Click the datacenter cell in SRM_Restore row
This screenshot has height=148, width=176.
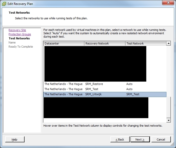point(63,84)
